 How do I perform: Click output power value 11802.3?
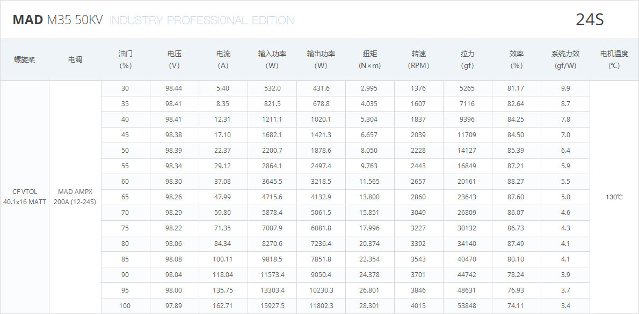(321, 306)
